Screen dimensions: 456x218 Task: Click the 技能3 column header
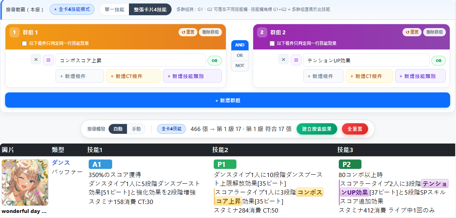click(345, 150)
